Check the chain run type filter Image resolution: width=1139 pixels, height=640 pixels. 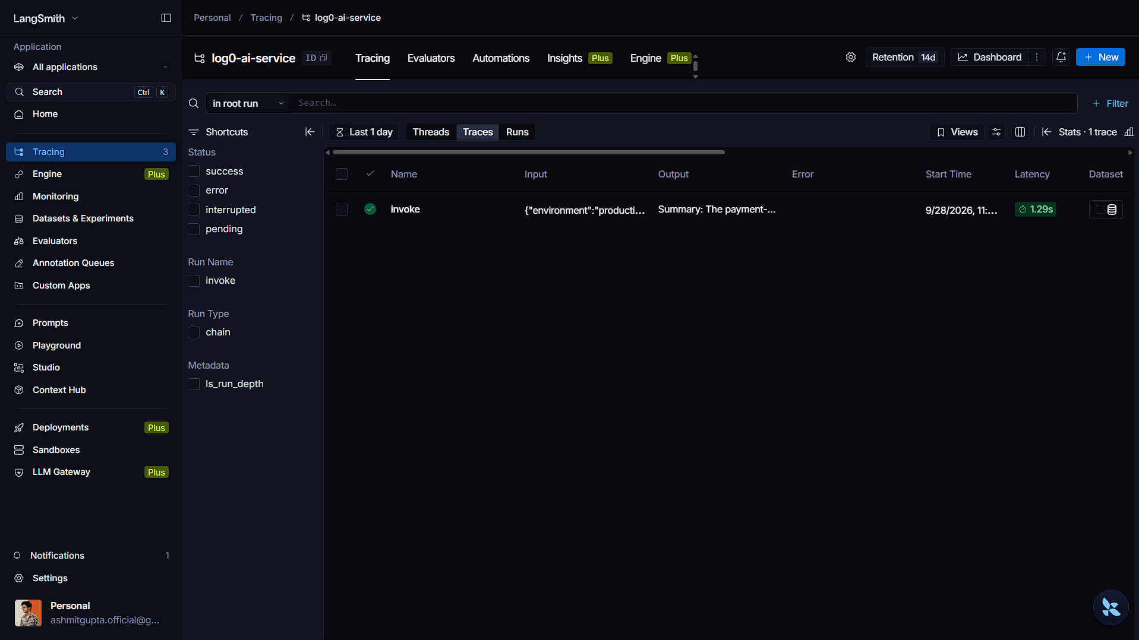(194, 332)
